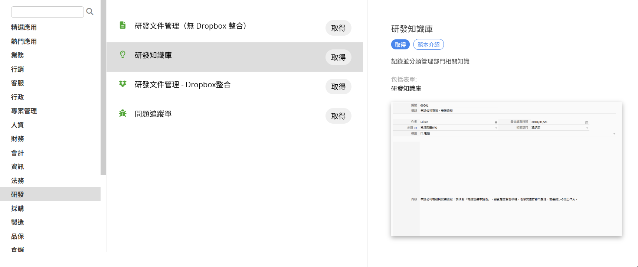Open the 範本介紹 link

coord(428,45)
